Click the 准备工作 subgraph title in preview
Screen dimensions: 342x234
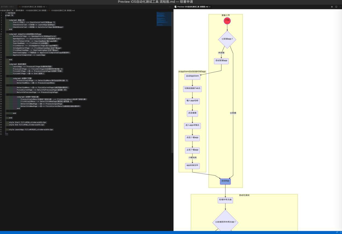pos(226,15)
